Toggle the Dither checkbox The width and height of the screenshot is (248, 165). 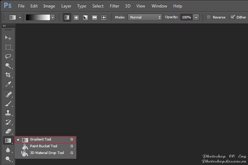coord(233,17)
